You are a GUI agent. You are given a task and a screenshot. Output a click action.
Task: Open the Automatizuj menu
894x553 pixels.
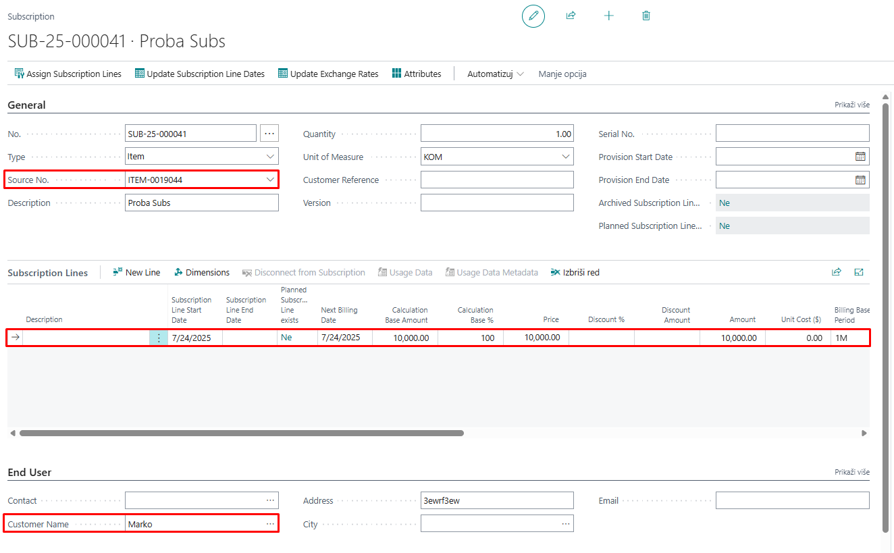tap(495, 74)
